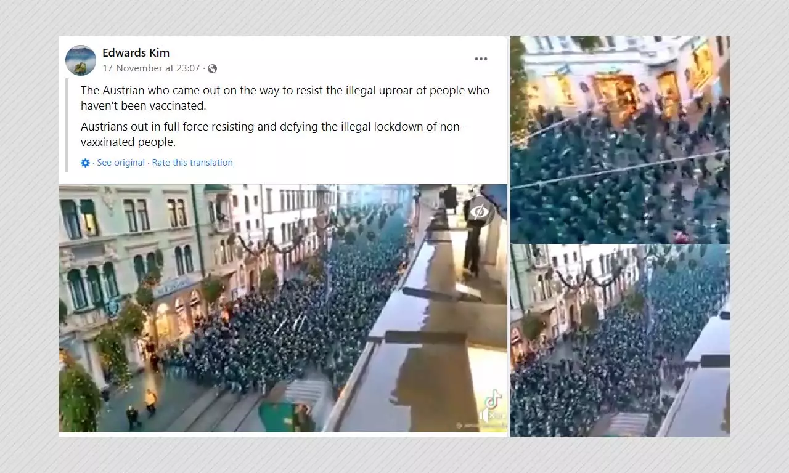This screenshot has height=473, width=789.
Task: Click Rate this translation link
Action: click(x=192, y=163)
